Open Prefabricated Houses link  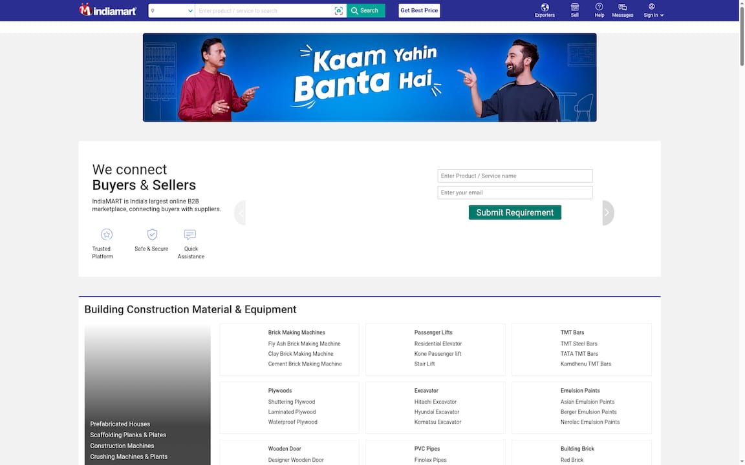(x=120, y=424)
